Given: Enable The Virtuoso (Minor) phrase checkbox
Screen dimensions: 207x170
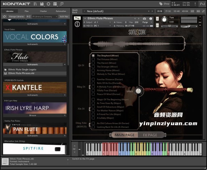Looking at the screenshot, I should click(93, 59).
